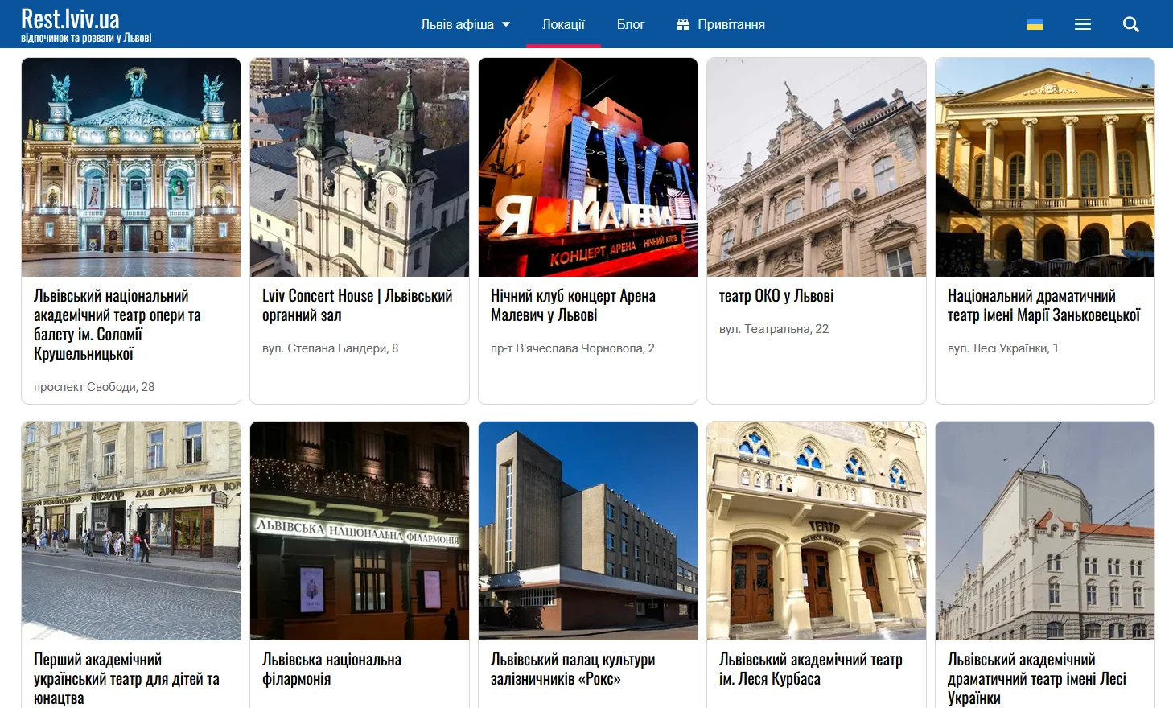1173x708 pixels.
Task: Click the Нічний клуб Малевич link
Action: (x=574, y=305)
